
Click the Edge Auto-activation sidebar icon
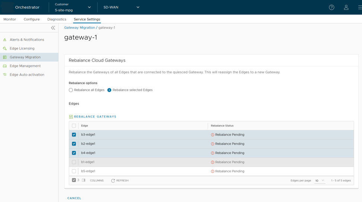click(x=5, y=75)
